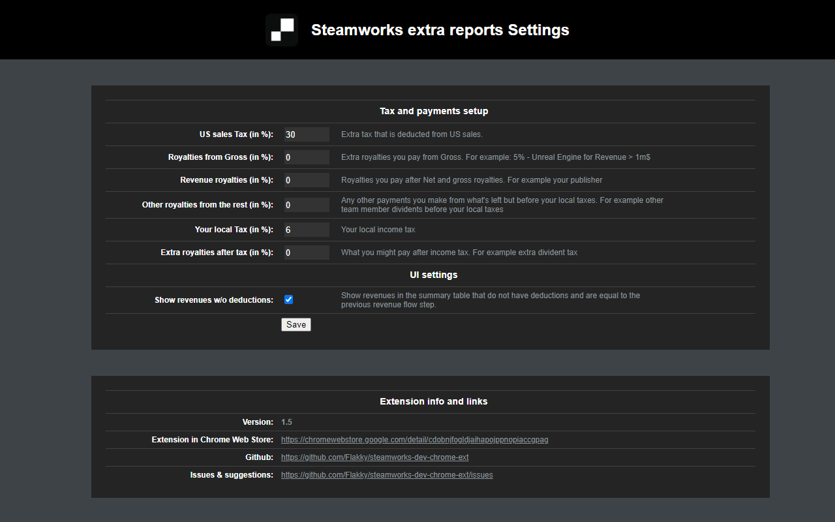Screen dimensions: 835x522
Task: Open the Issues & suggestions Github link
Action: pos(387,475)
